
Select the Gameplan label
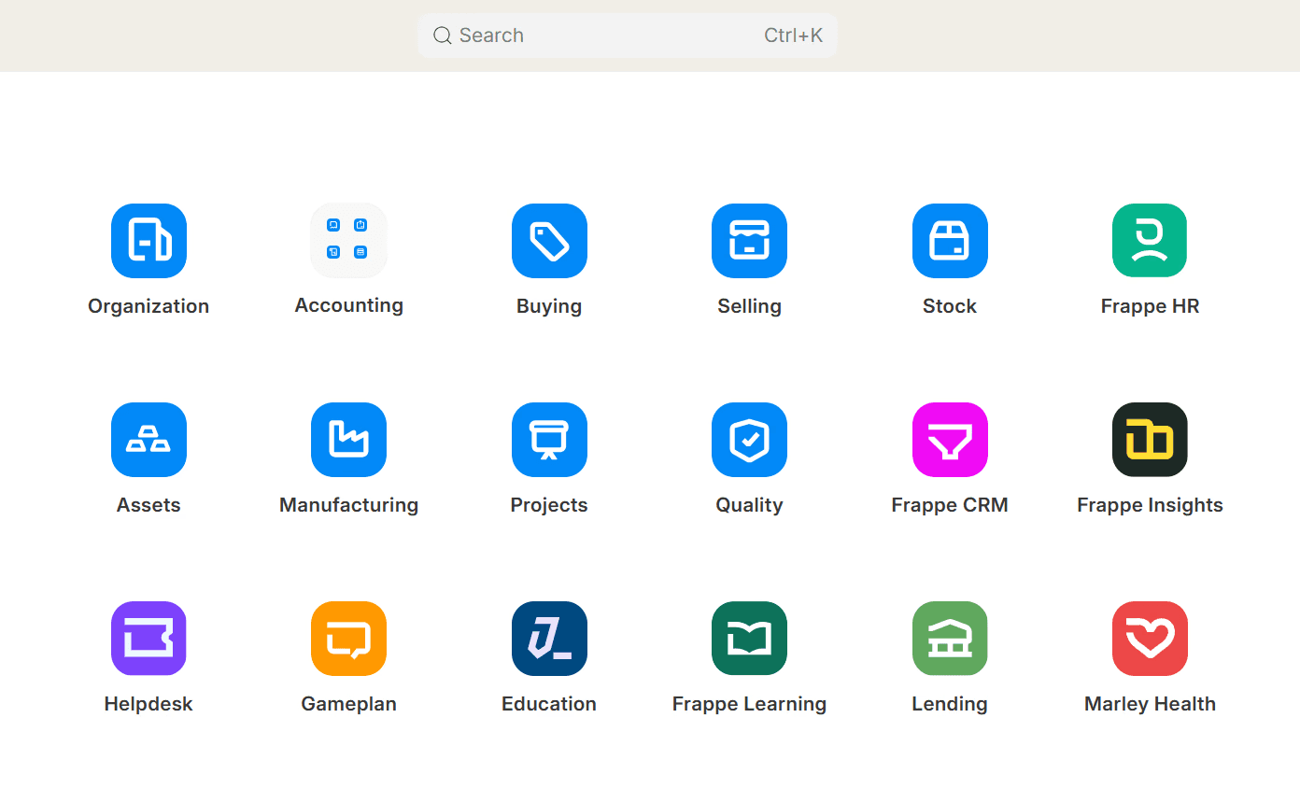pyautogui.click(x=348, y=704)
